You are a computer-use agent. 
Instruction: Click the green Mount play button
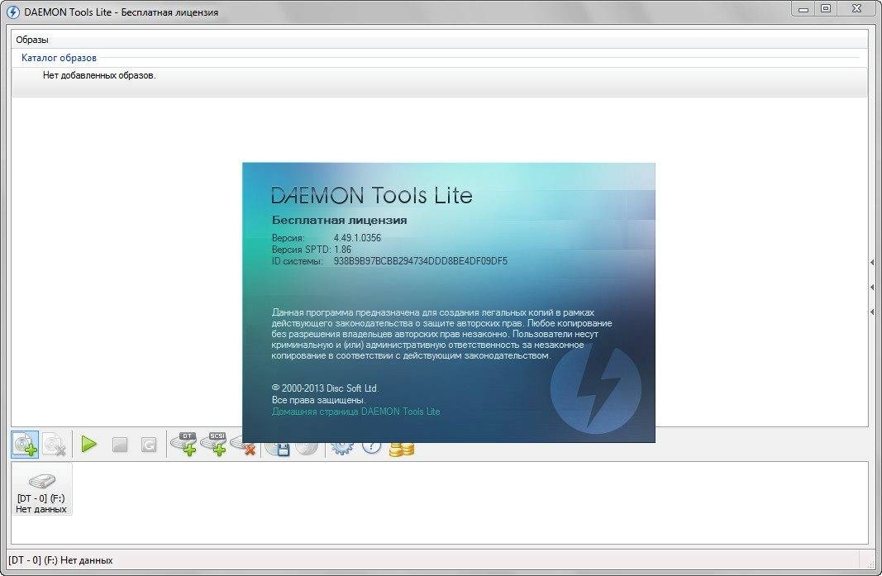(x=89, y=445)
